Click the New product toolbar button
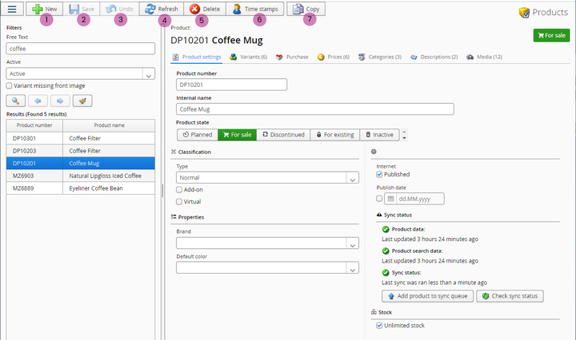Viewport: 576px width, 340px height. tap(45, 9)
